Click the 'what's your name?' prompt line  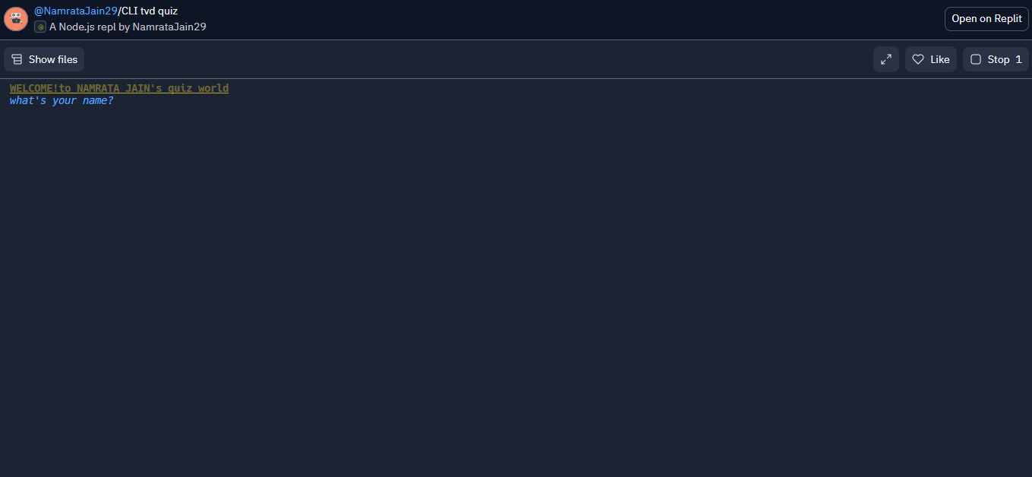[x=62, y=101]
